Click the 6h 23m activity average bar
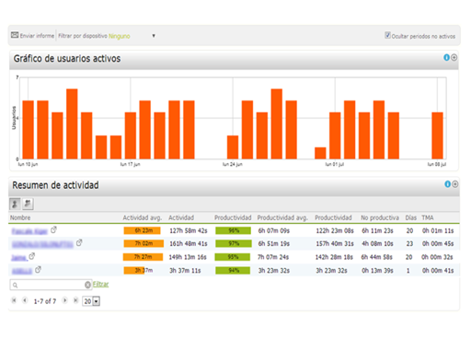This screenshot has width=471, height=339. (x=142, y=230)
